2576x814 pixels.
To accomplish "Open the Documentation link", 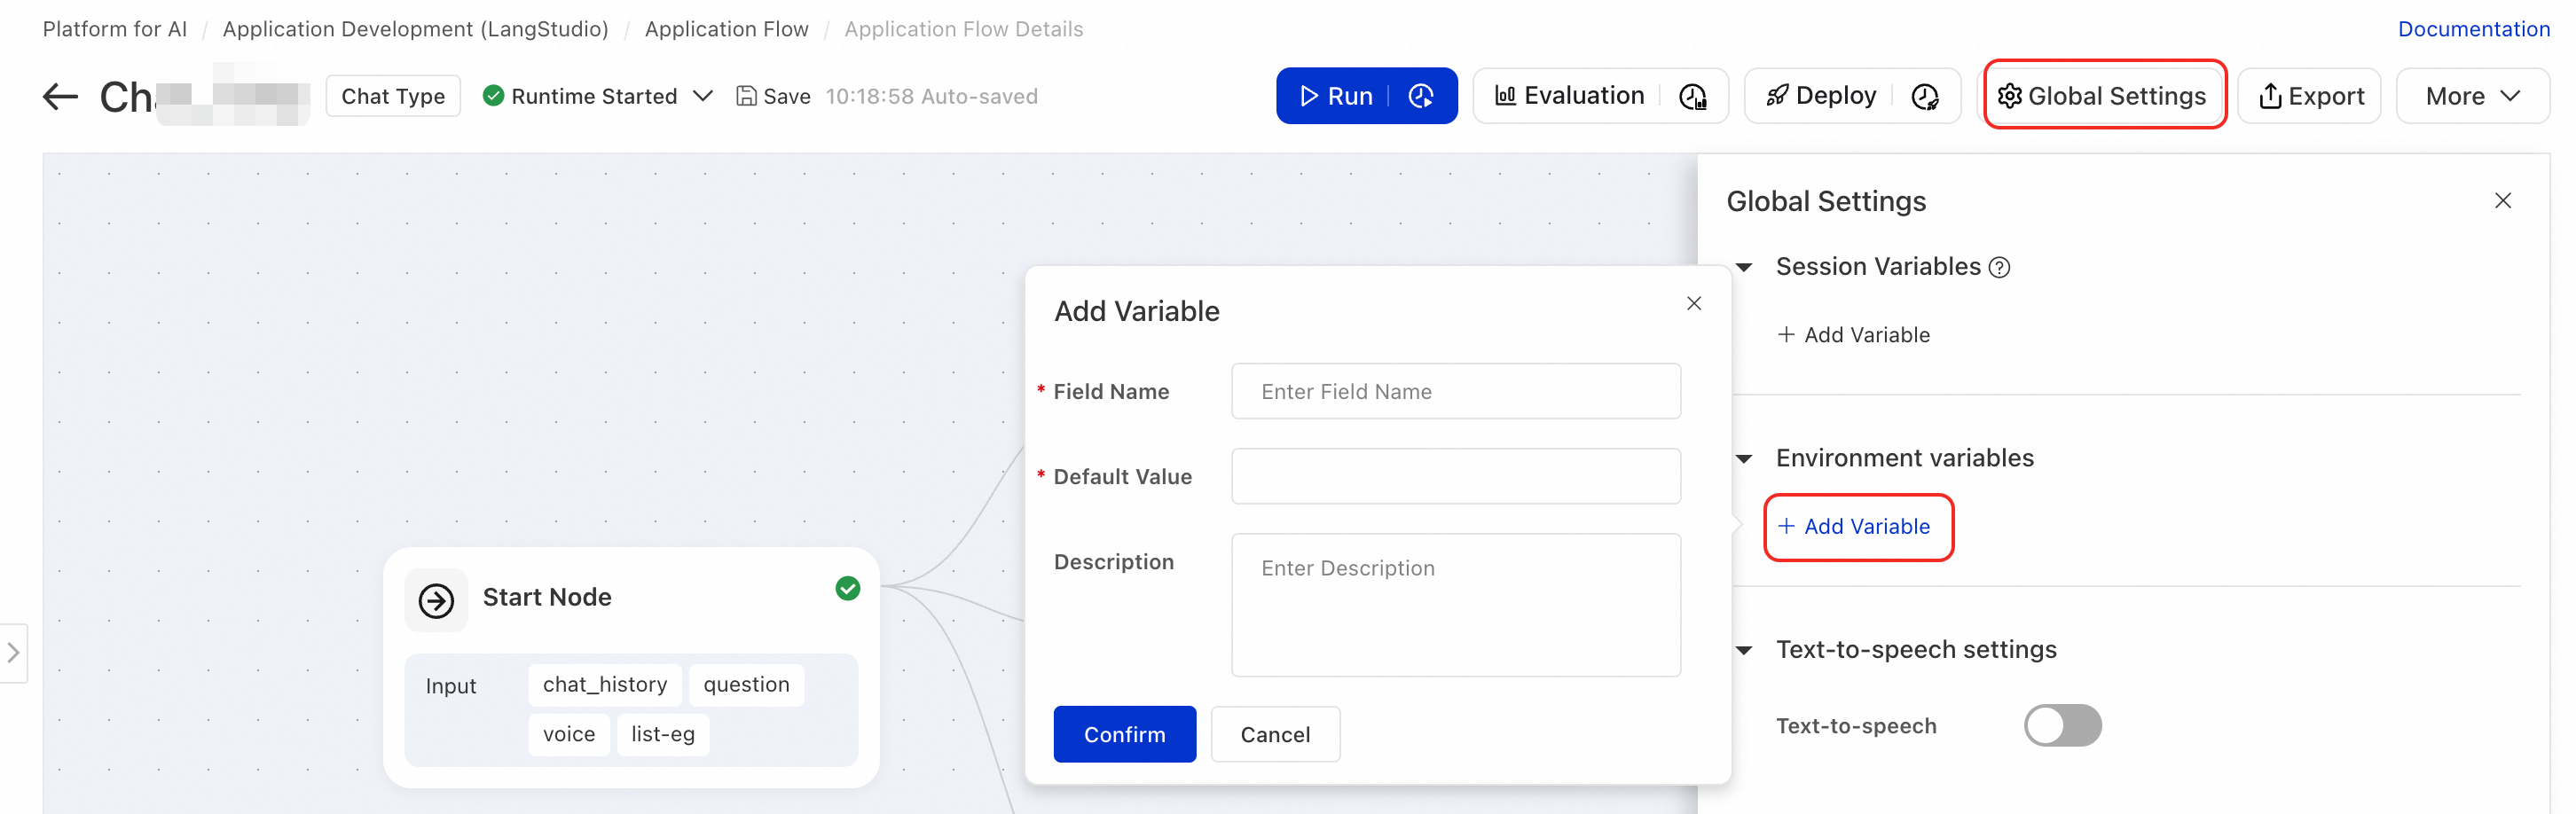I will (x=2473, y=29).
